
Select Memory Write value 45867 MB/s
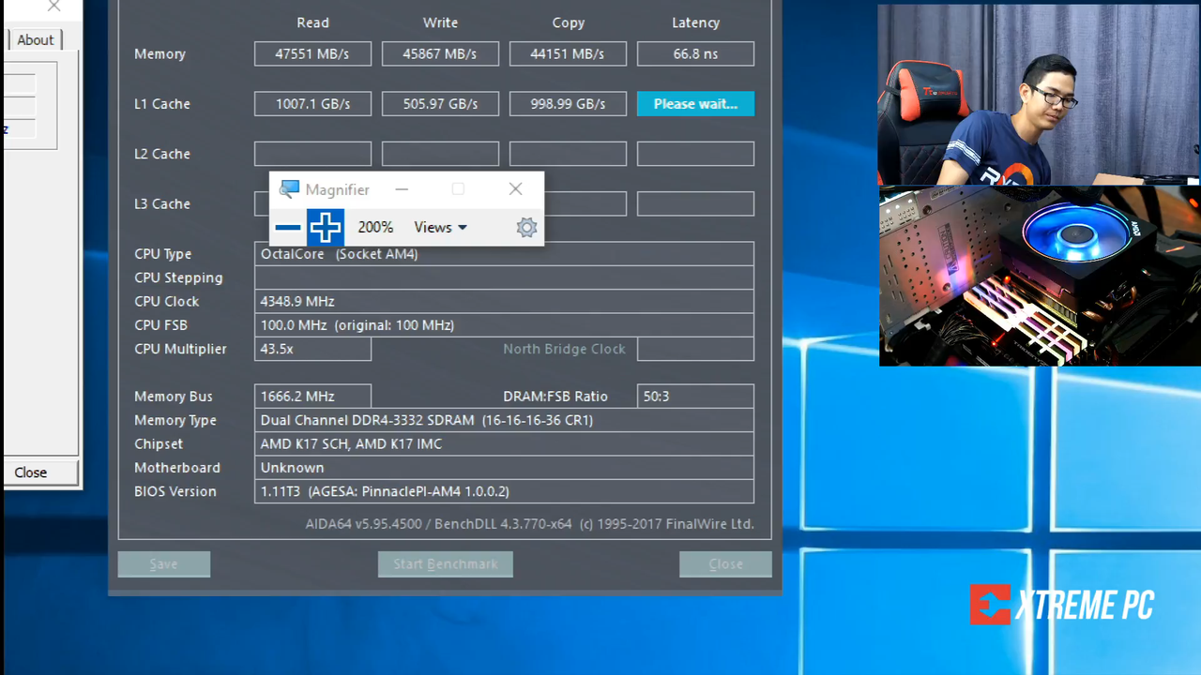440,54
